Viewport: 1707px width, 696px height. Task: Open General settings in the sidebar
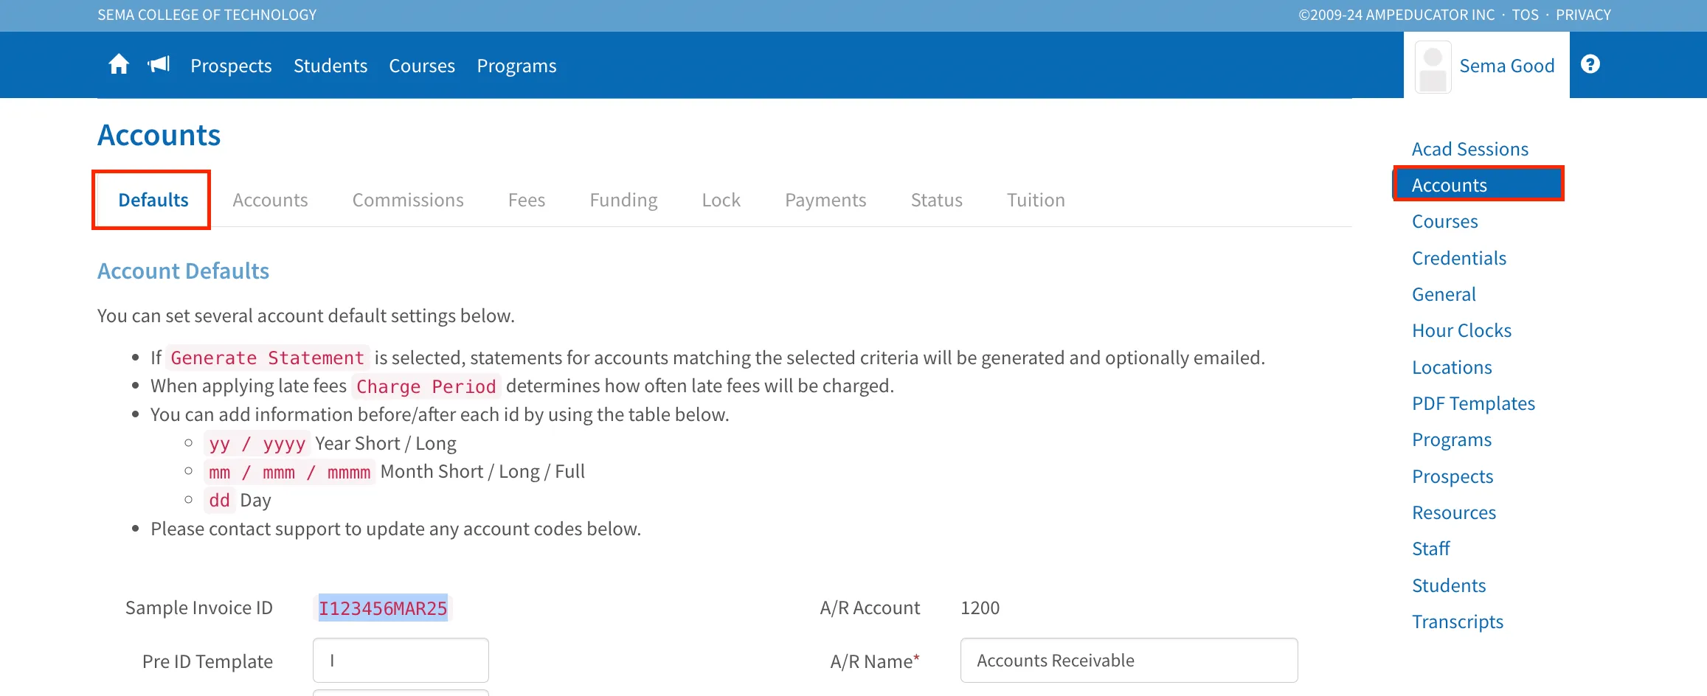point(1444,294)
